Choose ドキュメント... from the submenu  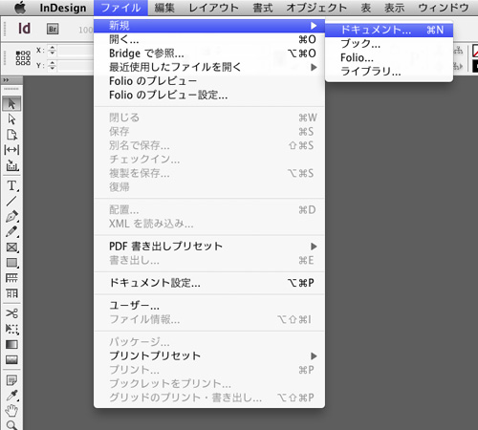389,30
